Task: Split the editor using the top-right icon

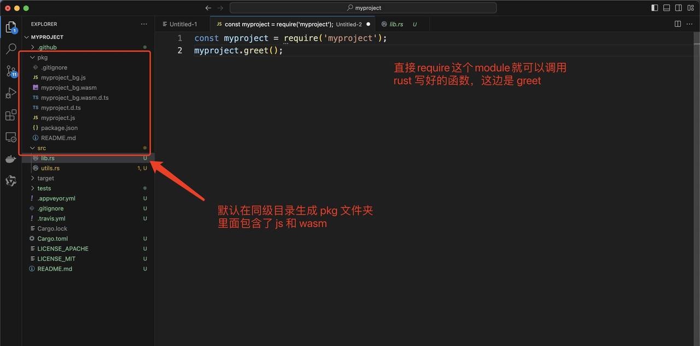Action: [677, 24]
